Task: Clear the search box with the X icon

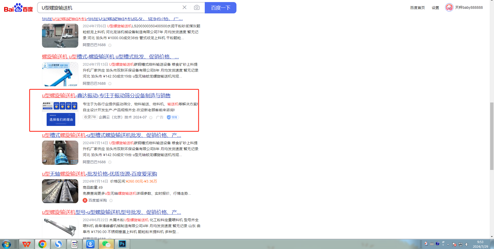Action: pos(184,7)
